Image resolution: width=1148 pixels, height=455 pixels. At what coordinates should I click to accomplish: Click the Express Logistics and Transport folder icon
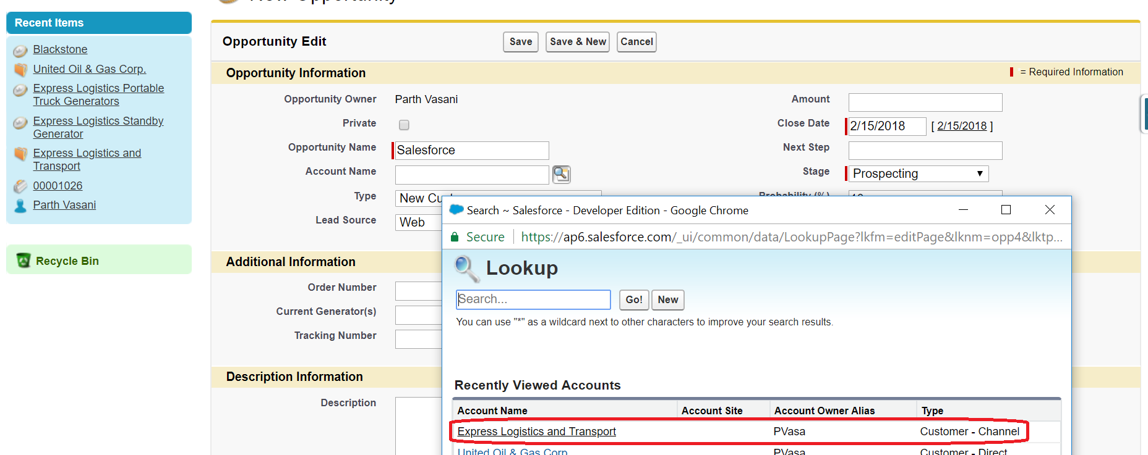point(20,154)
